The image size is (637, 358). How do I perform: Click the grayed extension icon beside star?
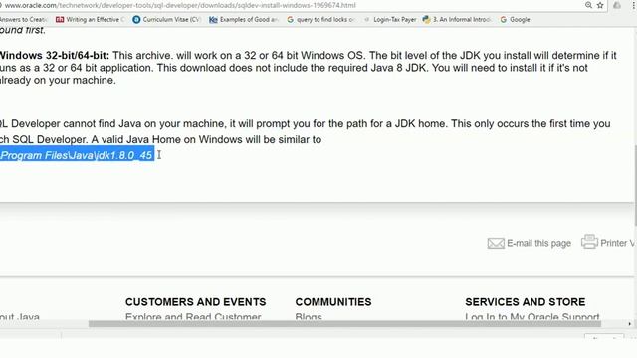[x=617, y=5]
